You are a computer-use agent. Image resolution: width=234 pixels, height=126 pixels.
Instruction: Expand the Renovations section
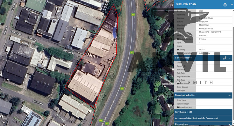click(230, 124)
